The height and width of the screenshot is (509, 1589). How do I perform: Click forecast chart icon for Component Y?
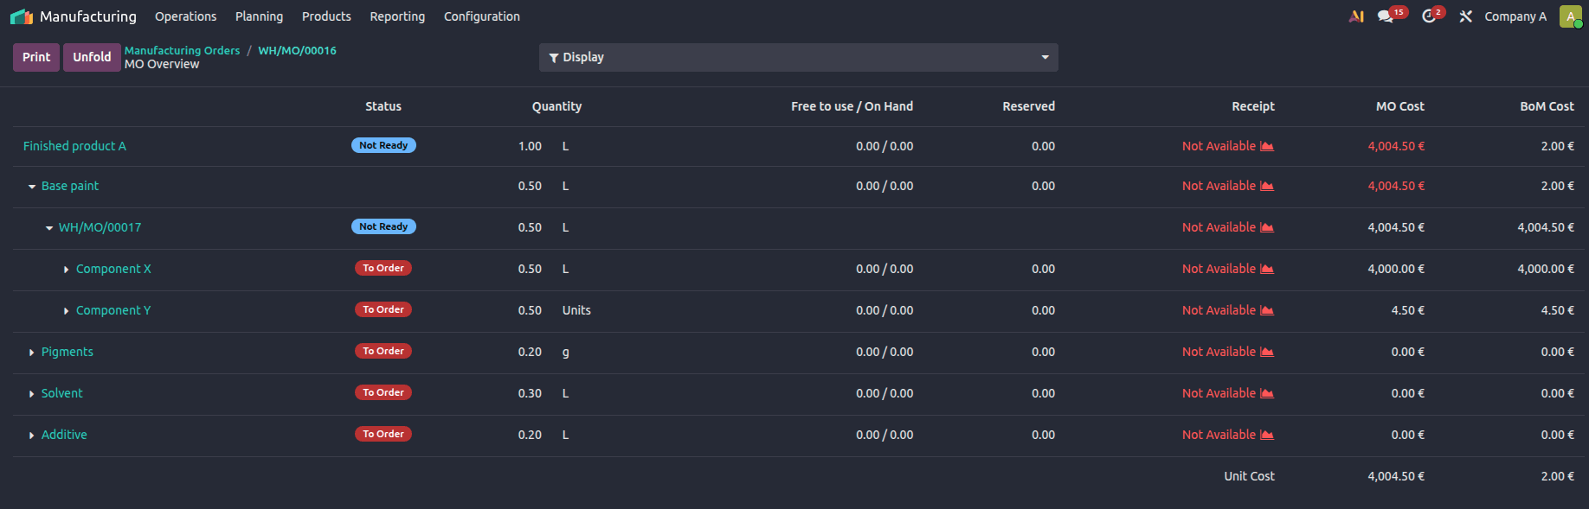1267,310
